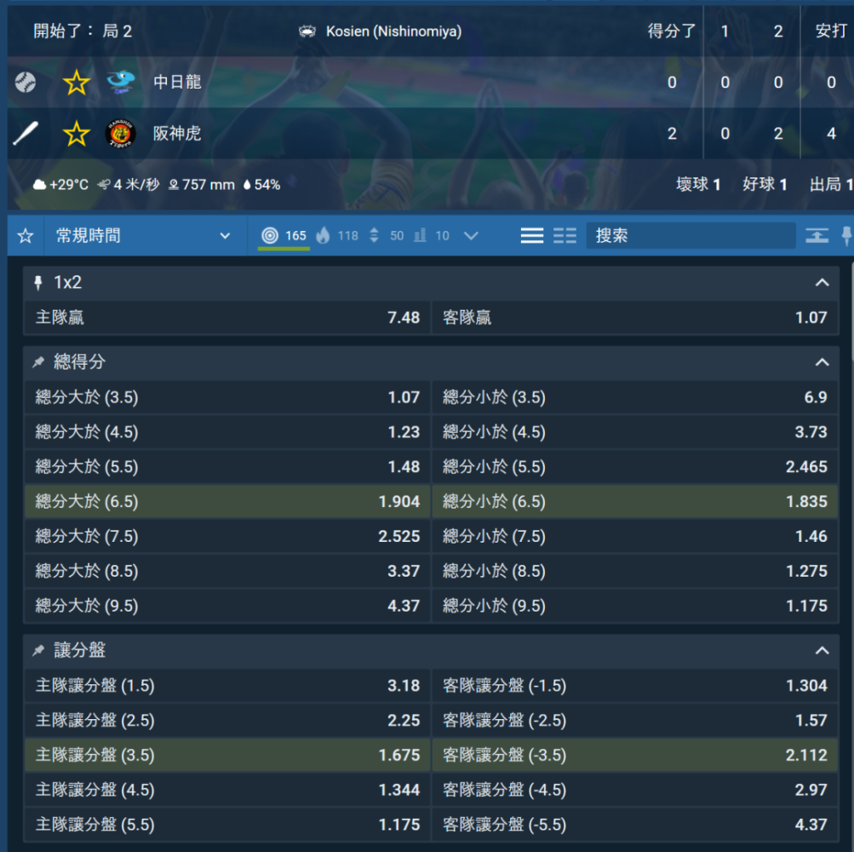Viewport: 854px width, 852px height.
Task: Select 客隊讓分盤 (-3.5) odds 2.112
Action: click(x=635, y=756)
